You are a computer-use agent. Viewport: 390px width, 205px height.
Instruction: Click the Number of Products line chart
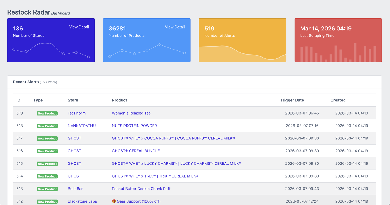pyautogui.click(x=147, y=51)
